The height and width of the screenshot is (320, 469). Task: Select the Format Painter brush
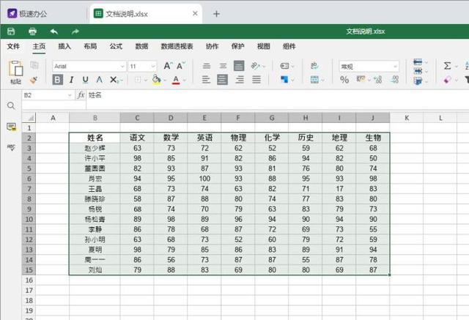[x=34, y=80]
